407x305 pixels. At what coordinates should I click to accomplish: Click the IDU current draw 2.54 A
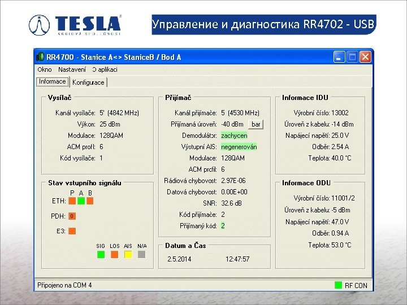point(340,147)
